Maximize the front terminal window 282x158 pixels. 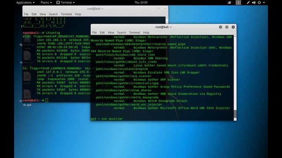(227, 27)
